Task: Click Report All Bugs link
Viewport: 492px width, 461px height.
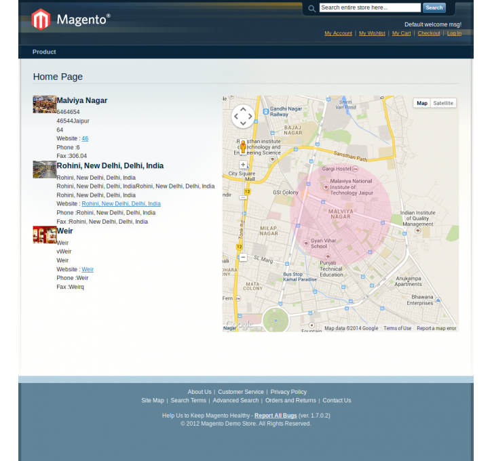Action: tap(276, 416)
